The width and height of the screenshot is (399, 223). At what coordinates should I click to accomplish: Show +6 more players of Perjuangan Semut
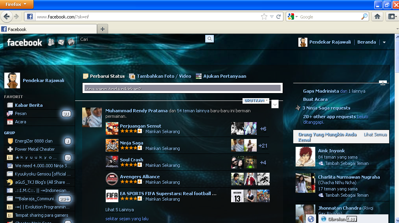[x=263, y=129]
